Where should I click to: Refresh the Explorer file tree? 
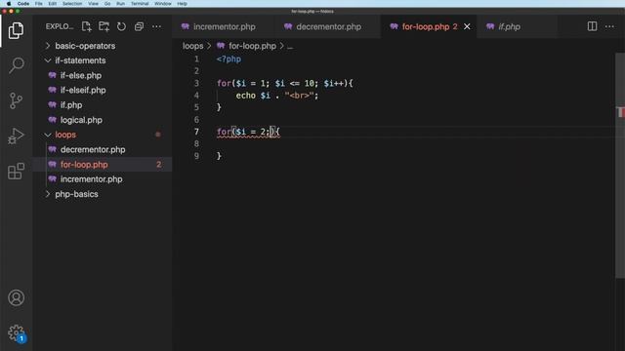click(x=121, y=26)
